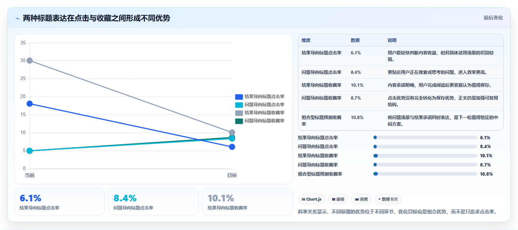Click the 10.1% 结果导向标题收藏率 card
The width and height of the screenshot is (518, 230).
pos(248,202)
